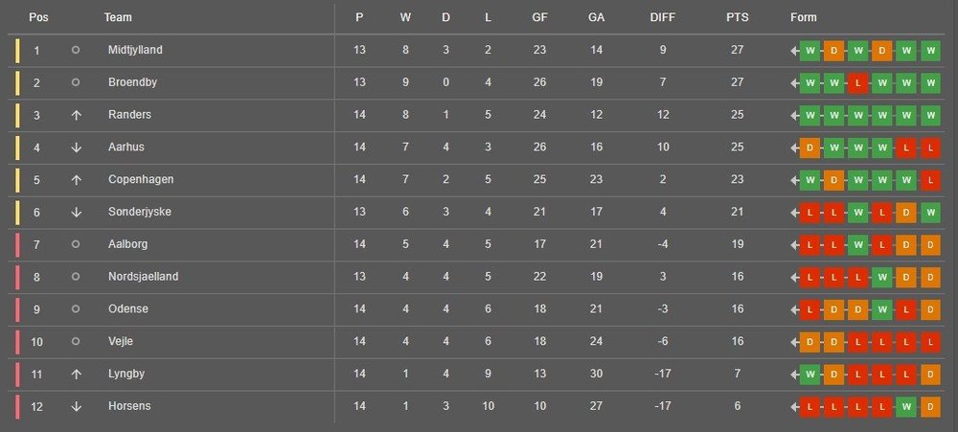Click the down arrow beside Sonderjyske
Viewport: 958px width, 432px height.
pyautogui.click(x=76, y=212)
